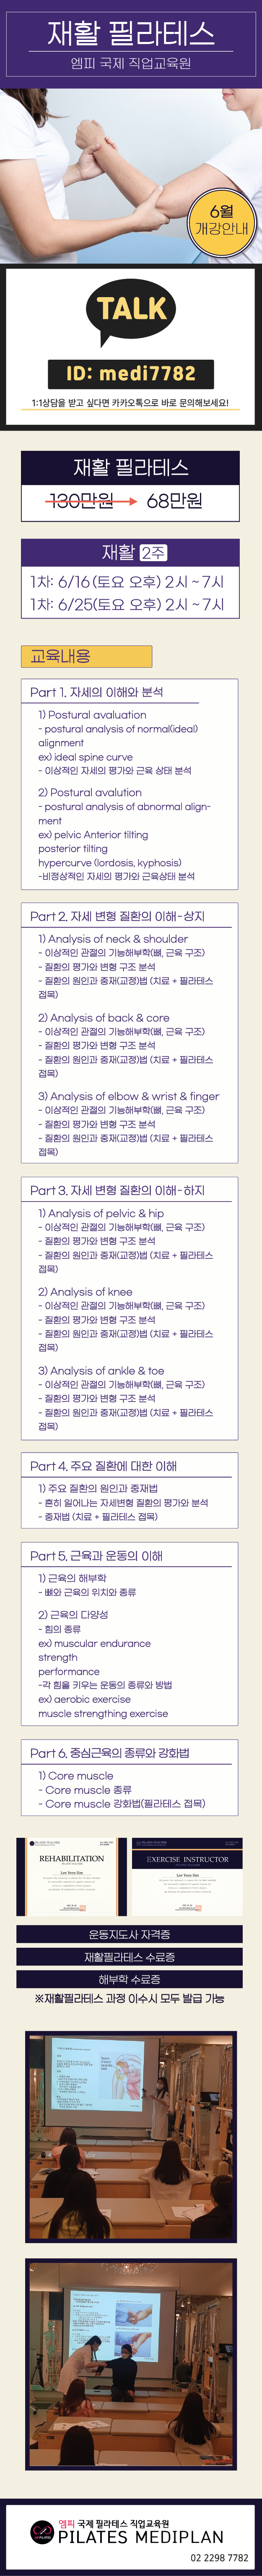Viewport: 262px width, 2576px height.
Task: Click the ID: medi7782 black box
Action: click(x=130, y=374)
